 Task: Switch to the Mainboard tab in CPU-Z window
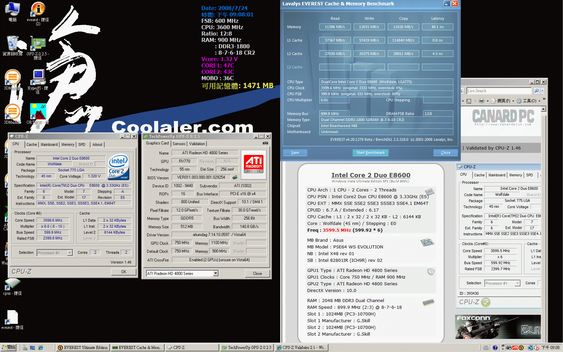(x=49, y=144)
